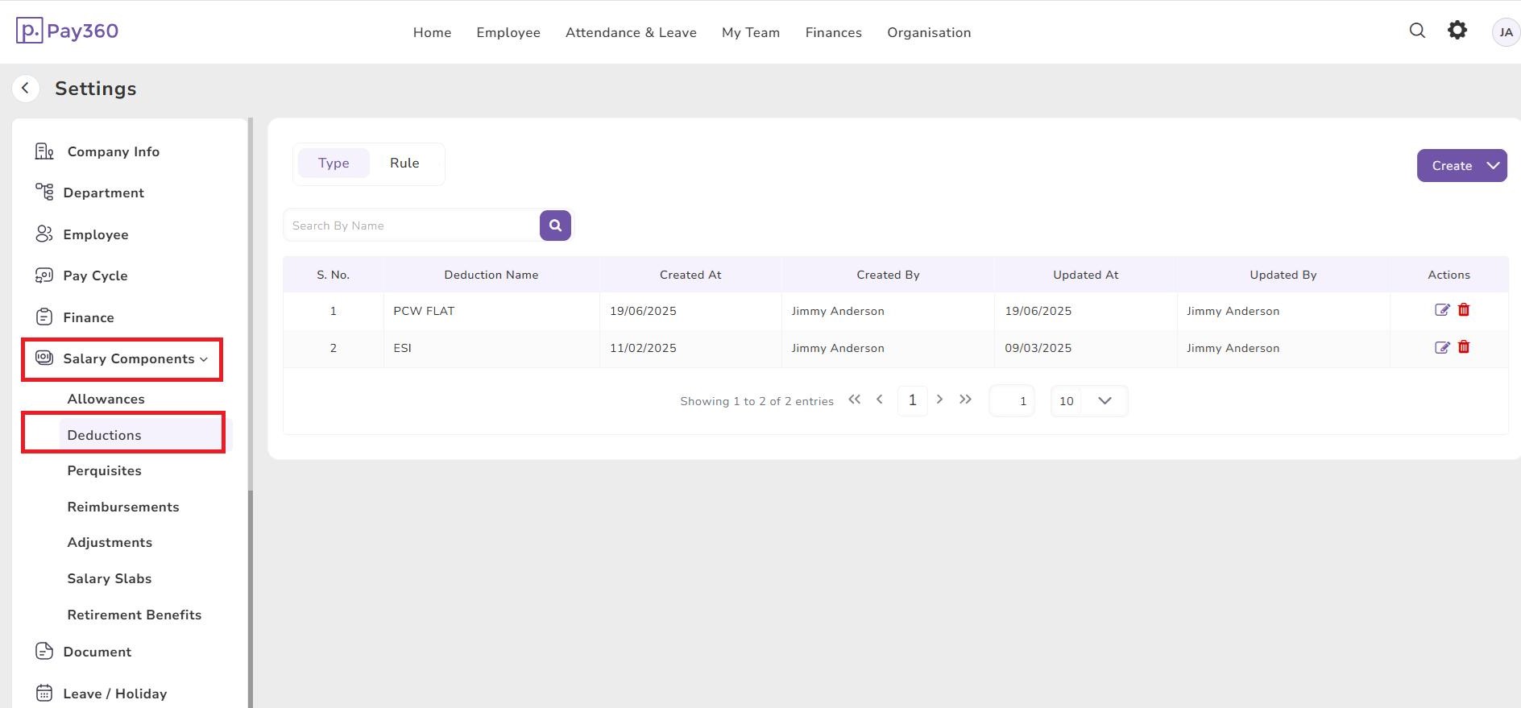Open Retirement Benefits under Salary Components

coord(135,615)
